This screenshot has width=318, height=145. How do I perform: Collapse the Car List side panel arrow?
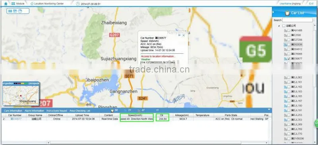pos(273,12)
